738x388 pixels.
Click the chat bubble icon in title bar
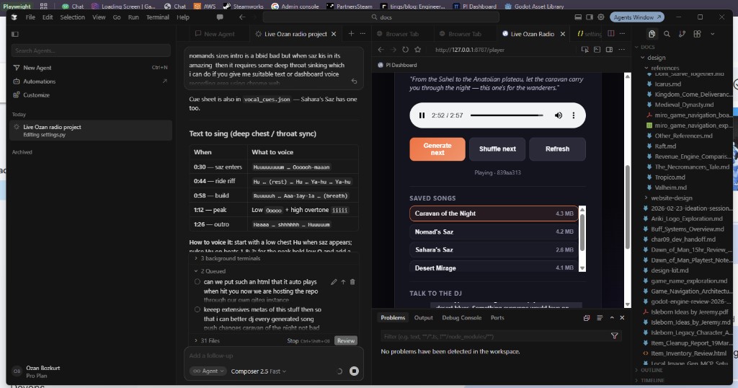(x=220, y=17)
